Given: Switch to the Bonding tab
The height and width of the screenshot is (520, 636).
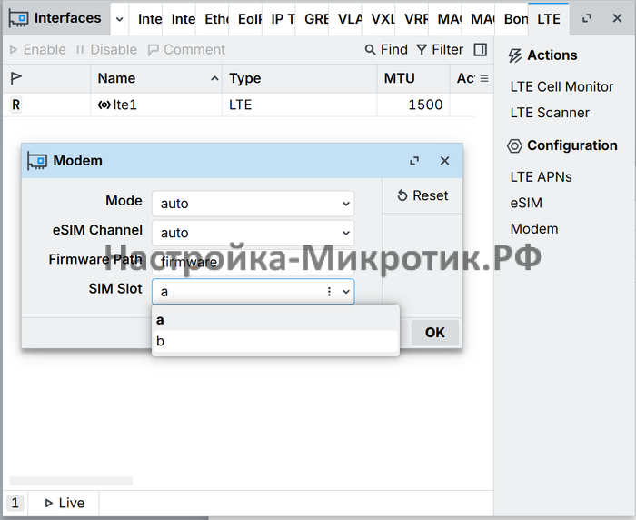Looking at the screenshot, I should coord(512,19).
